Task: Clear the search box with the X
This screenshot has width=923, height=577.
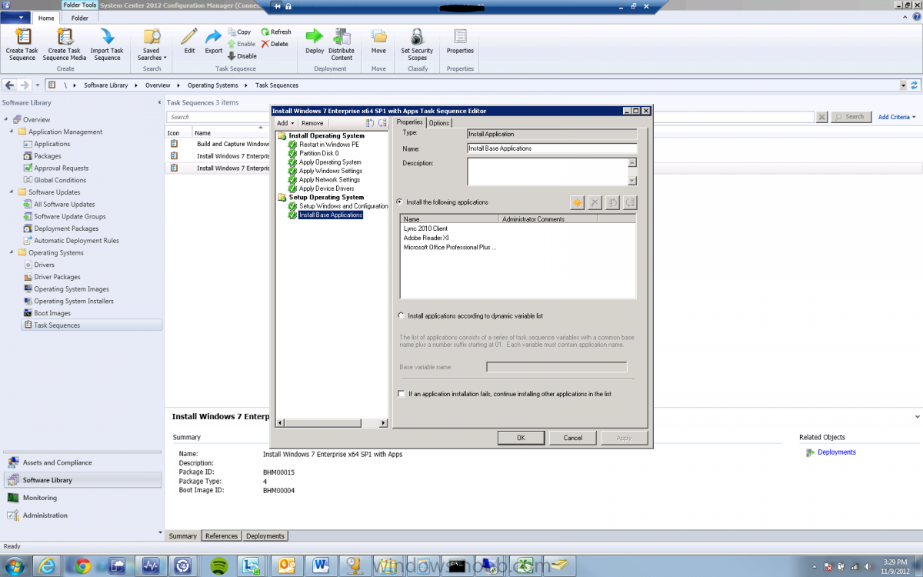Action: [821, 117]
